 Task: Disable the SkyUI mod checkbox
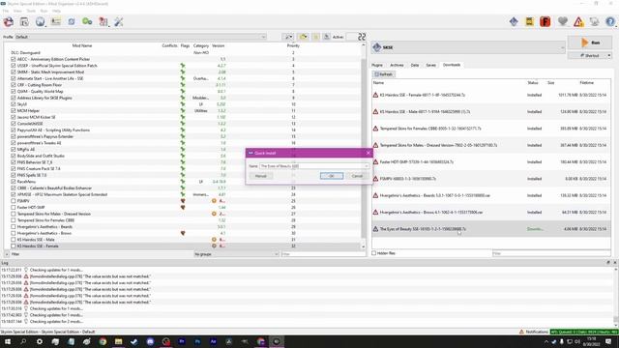pyautogui.click(x=14, y=104)
